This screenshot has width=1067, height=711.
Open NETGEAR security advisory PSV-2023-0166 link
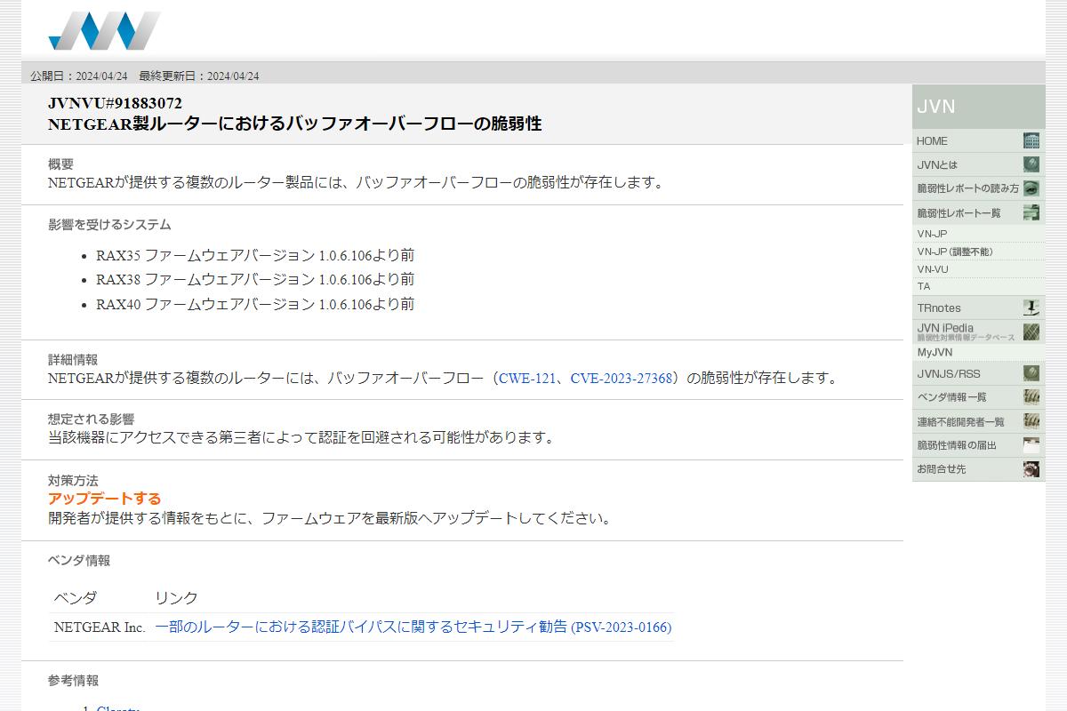coord(413,627)
